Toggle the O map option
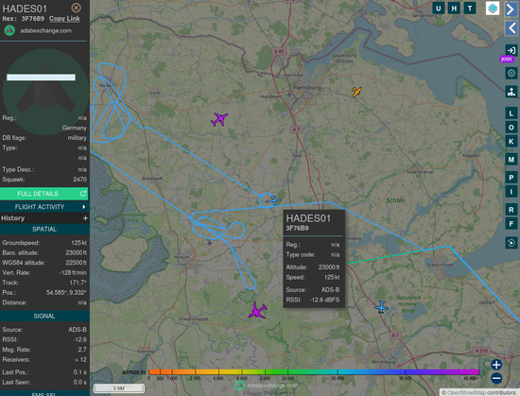 [511, 128]
